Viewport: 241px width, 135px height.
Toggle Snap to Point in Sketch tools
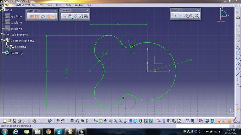click(37, 17)
